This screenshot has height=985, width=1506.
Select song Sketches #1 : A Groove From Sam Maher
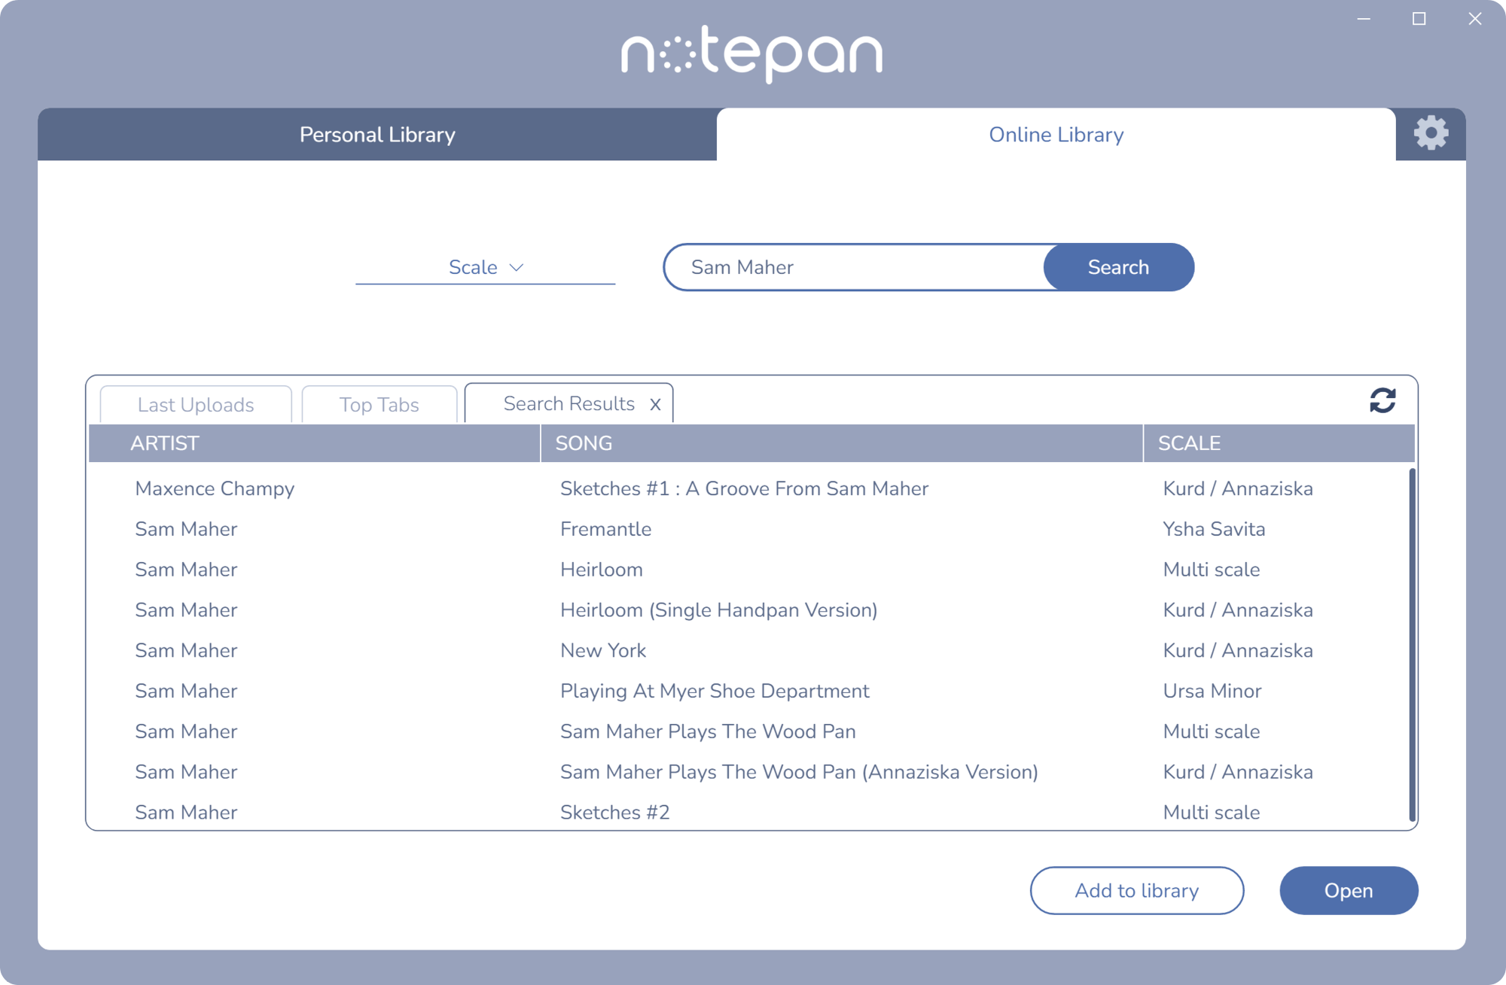(744, 489)
